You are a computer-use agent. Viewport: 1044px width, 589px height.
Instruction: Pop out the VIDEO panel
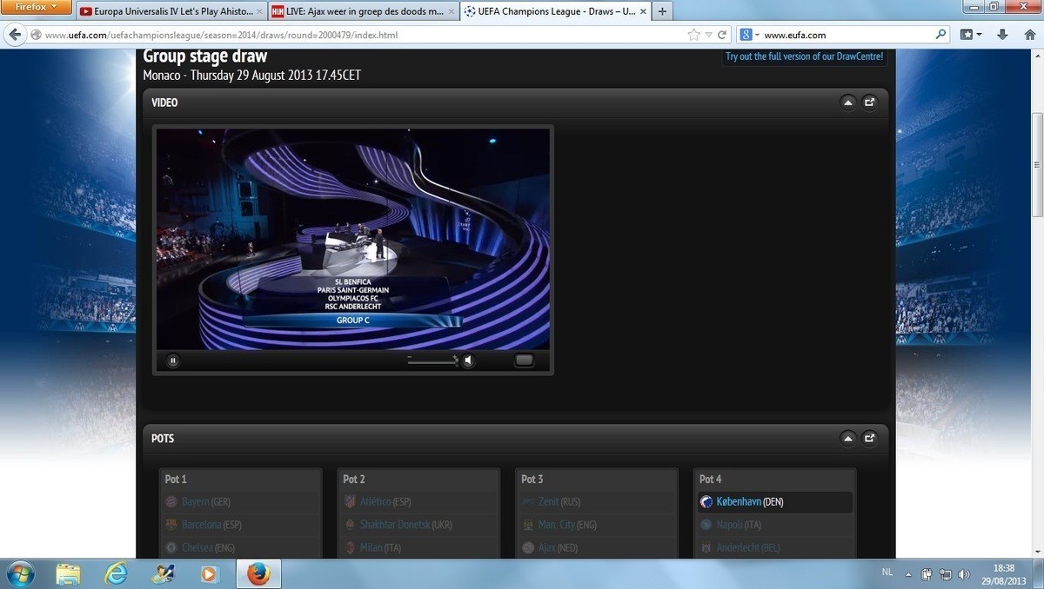pyautogui.click(x=869, y=103)
